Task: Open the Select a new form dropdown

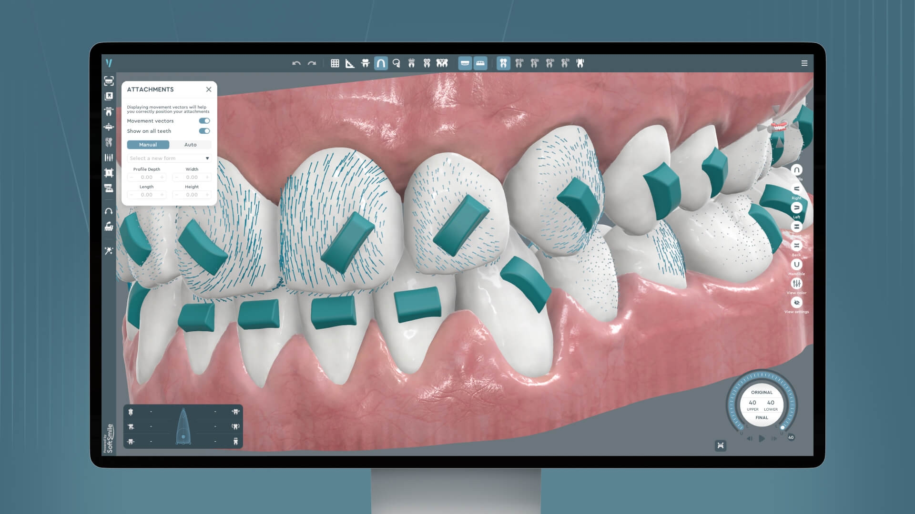Action: [169, 158]
